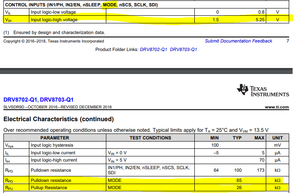Select the 64 min pulldown resistance value

(216, 170)
